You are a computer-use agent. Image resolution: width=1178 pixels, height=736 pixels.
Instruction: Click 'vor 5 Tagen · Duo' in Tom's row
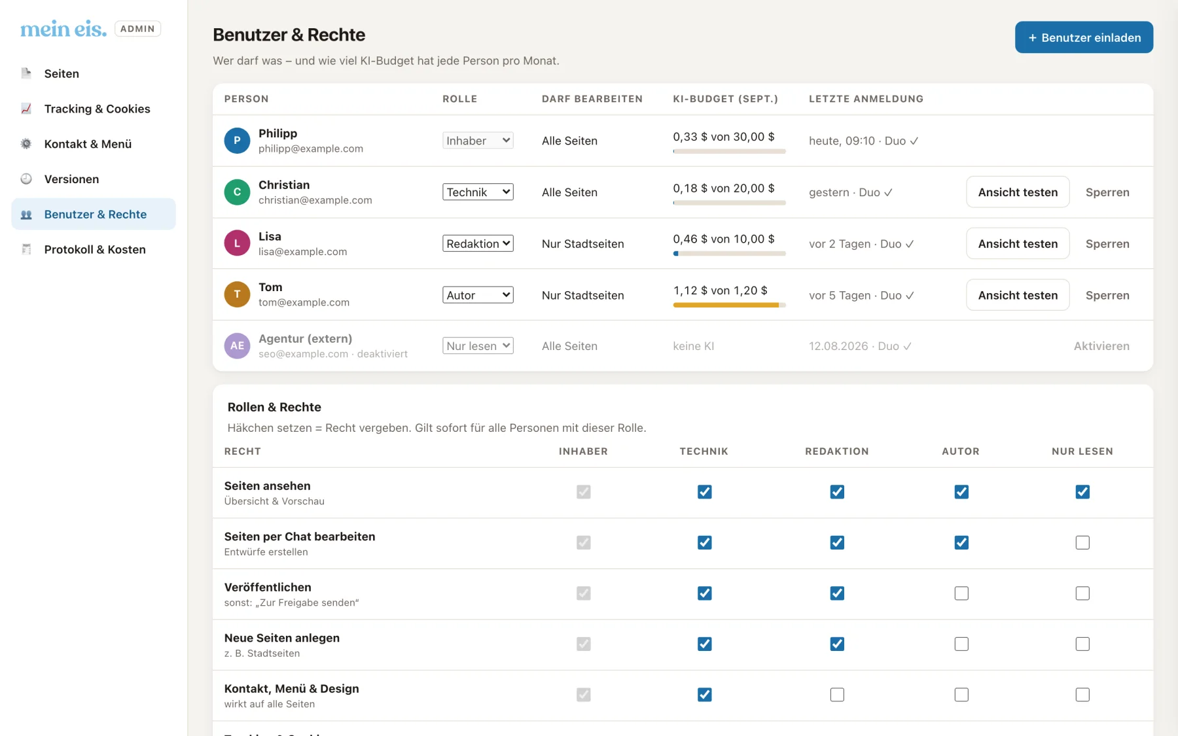pyautogui.click(x=861, y=295)
